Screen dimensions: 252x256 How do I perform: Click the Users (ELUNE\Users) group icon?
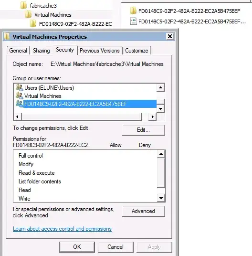[20, 87]
